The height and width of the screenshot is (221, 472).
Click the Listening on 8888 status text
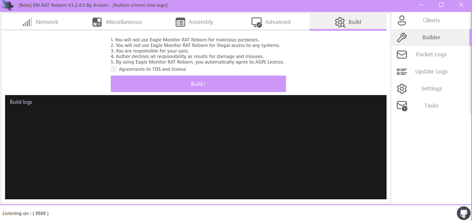point(26,213)
